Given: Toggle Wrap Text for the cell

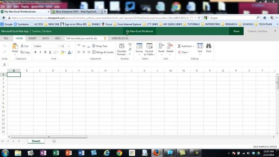Looking at the screenshot, I should point(100,46).
